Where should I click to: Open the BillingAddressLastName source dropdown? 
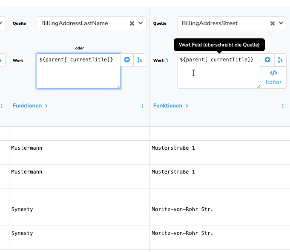(141, 23)
